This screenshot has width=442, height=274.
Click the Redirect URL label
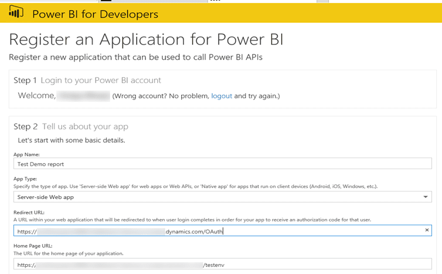pyautogui.click(x=29, y=213)
